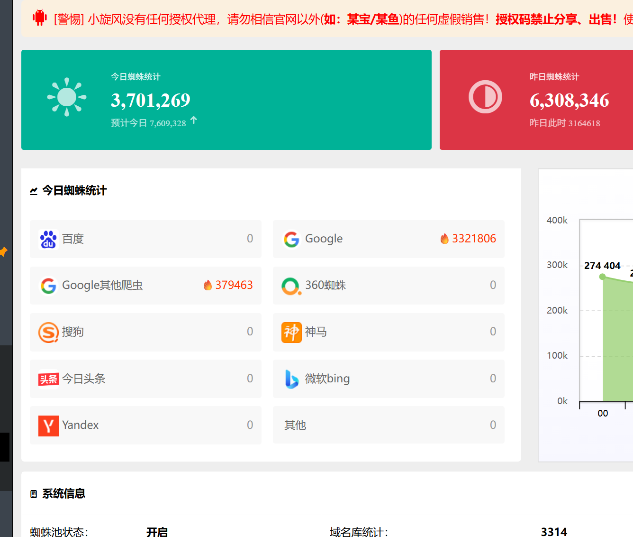The image size is (633, 537).
Task: Click the 今日头条 red logo icon
Action: [48, 379]
